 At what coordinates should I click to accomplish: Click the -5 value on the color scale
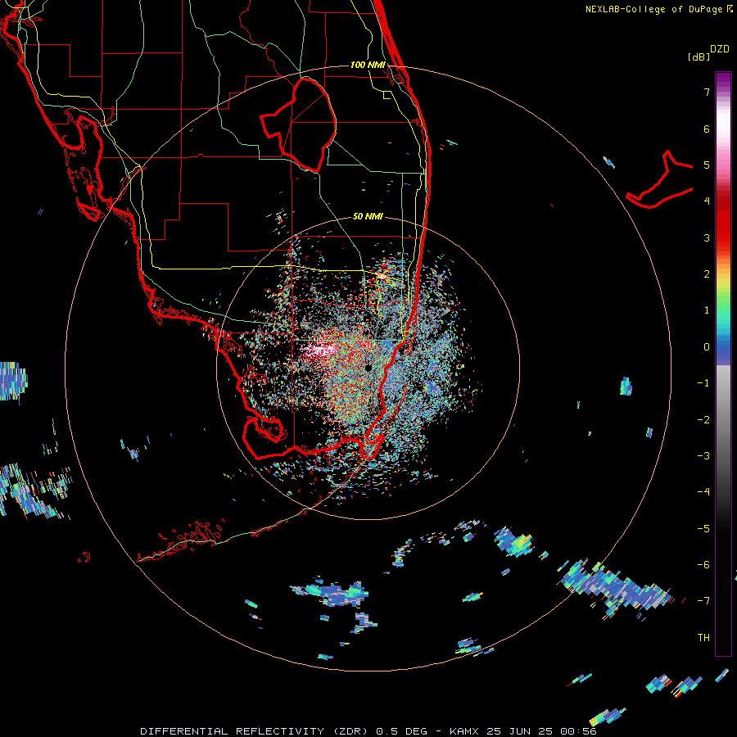coord(703,529)
